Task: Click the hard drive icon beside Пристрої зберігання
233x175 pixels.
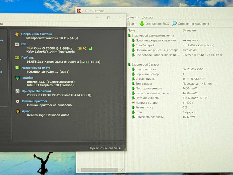Action: (x=18, y=91)
